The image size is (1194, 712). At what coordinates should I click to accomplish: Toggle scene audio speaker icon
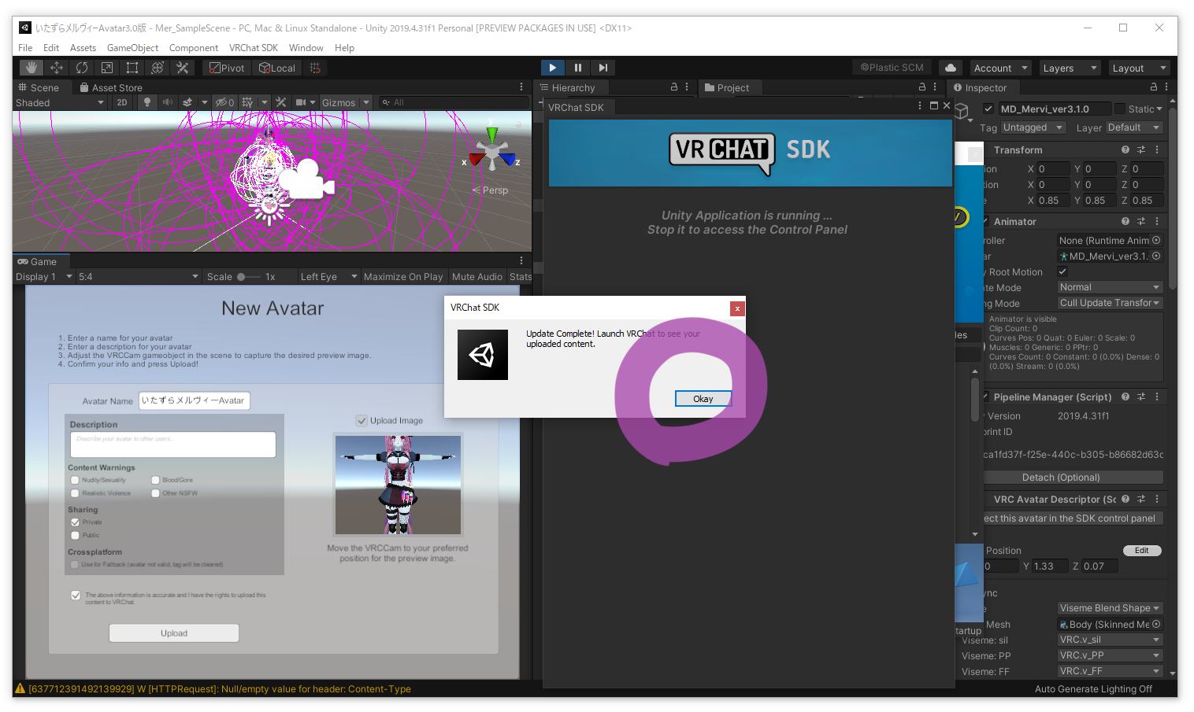167,102
